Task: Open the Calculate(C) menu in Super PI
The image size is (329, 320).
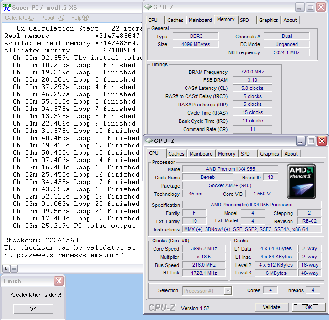Action: 20,18
